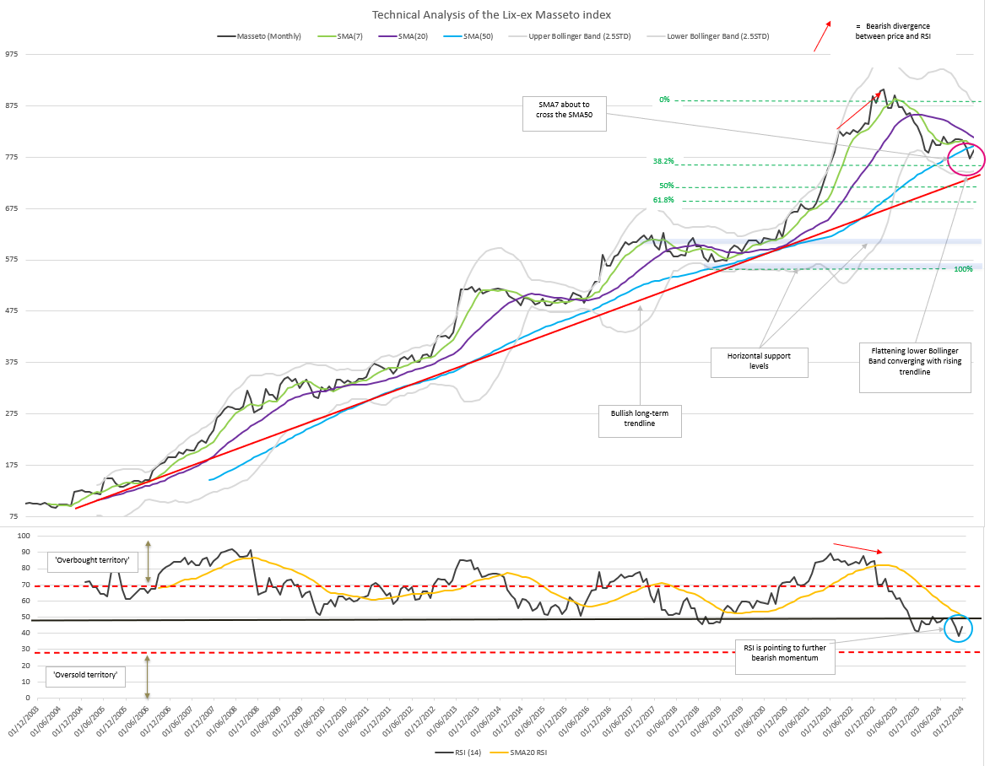Click the '975' price axis value

tap(12, 54)
